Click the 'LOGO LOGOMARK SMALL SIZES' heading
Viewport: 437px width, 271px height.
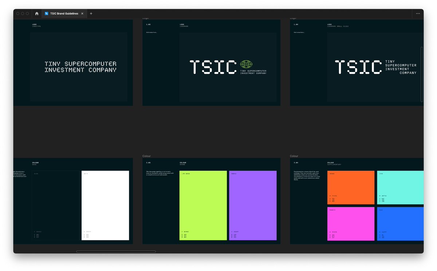pos(338,25)
